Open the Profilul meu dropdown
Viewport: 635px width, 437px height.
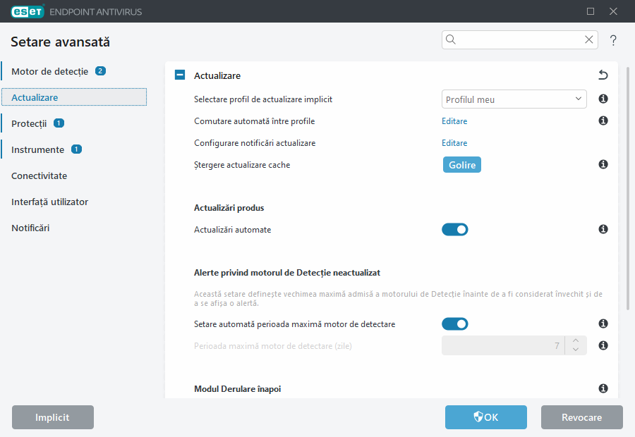(514, 99)
